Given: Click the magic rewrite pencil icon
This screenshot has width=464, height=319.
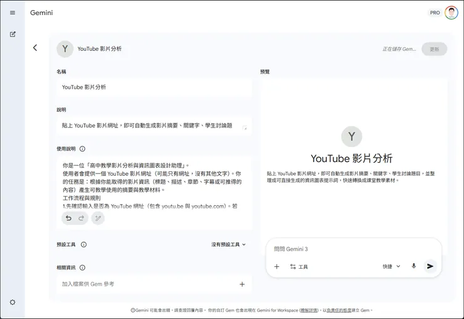Looking at the screenshot, I should point(98,219).
